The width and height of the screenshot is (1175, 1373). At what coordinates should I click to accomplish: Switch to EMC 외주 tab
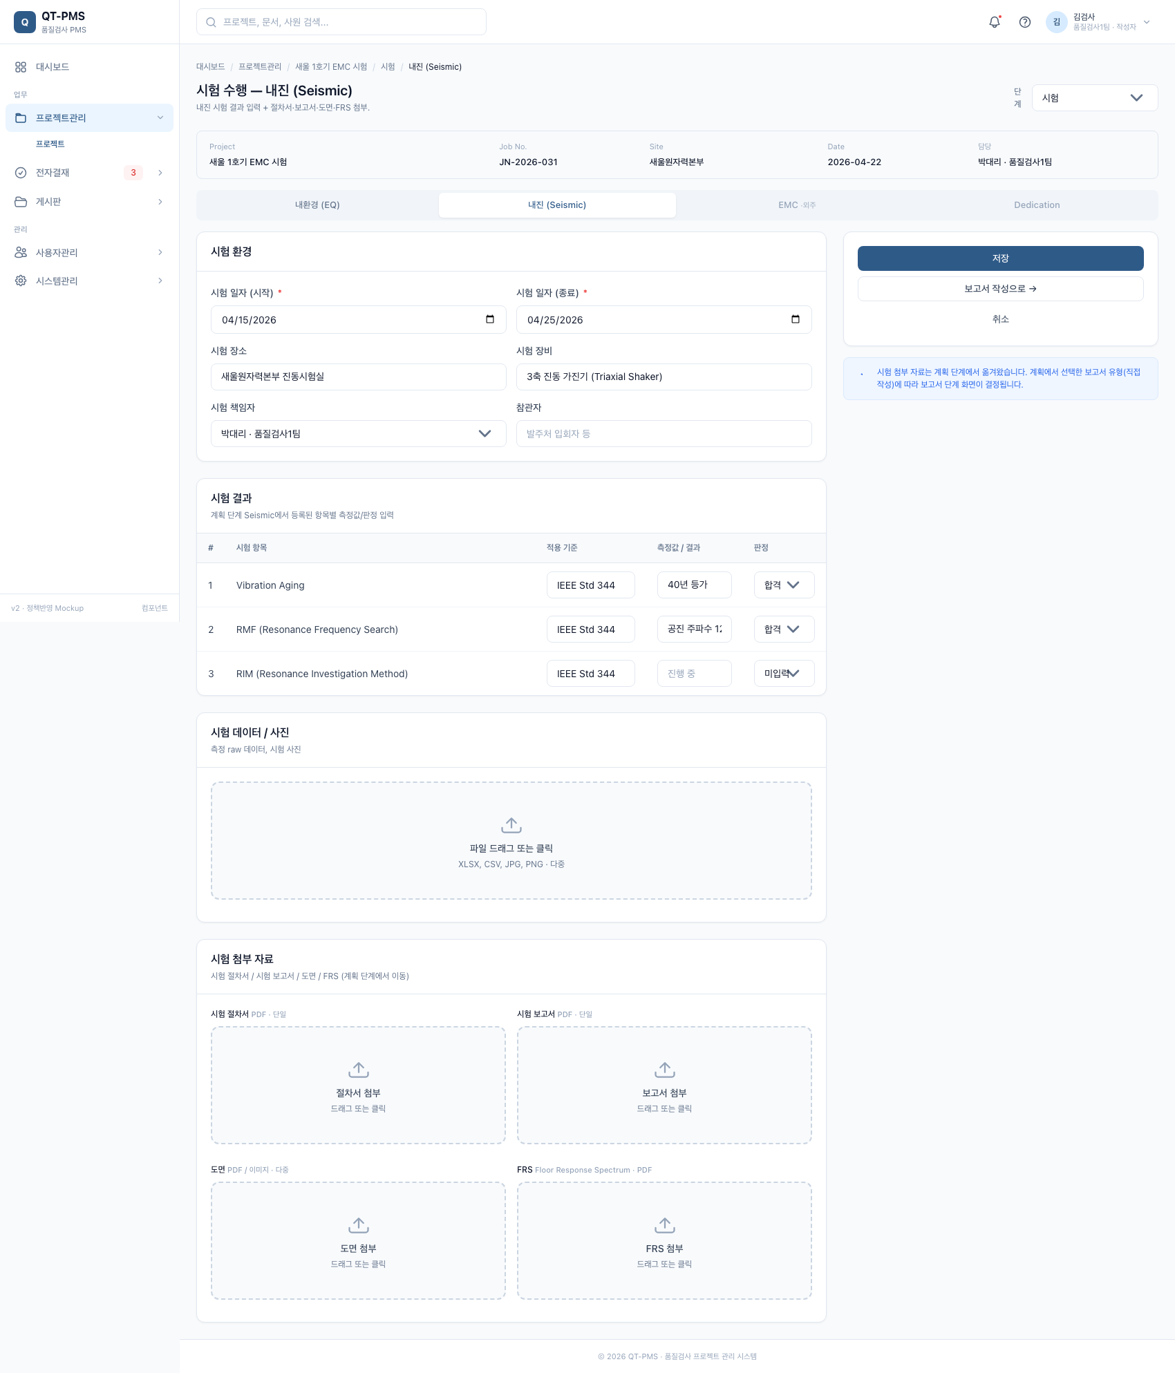tap(797, 205)
